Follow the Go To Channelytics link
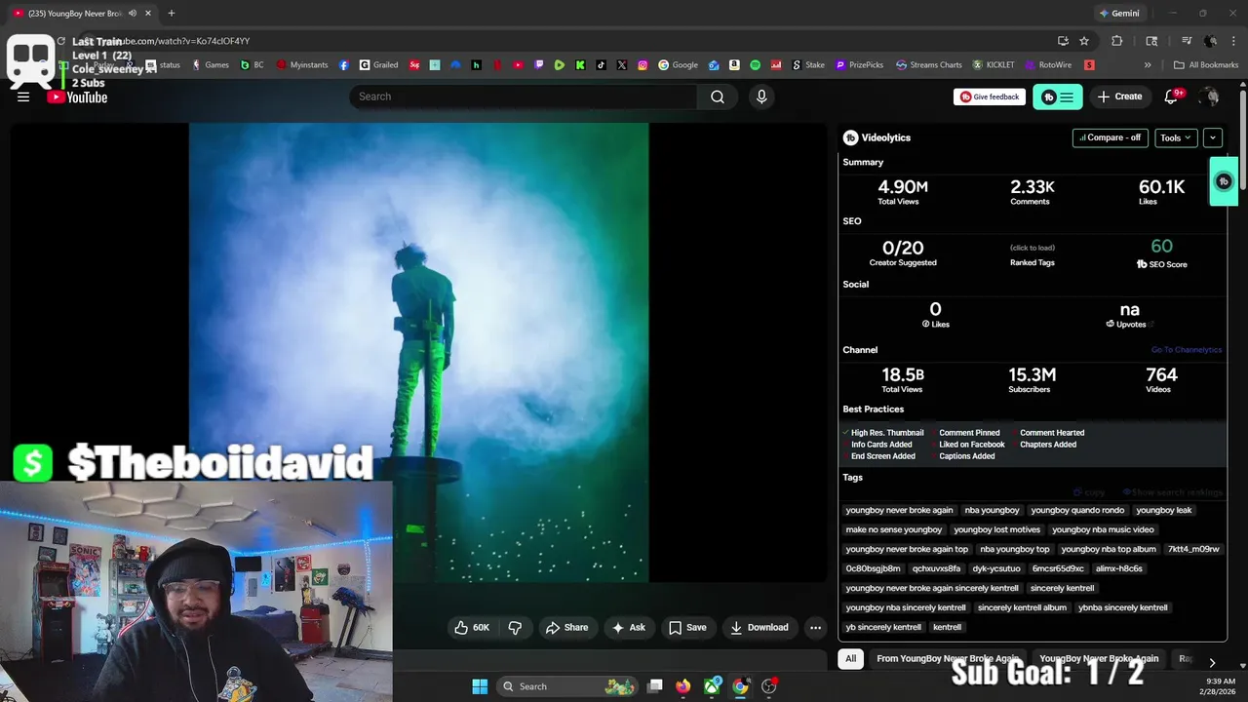This screenshot has height=702, width=1248. (1186, 350)
